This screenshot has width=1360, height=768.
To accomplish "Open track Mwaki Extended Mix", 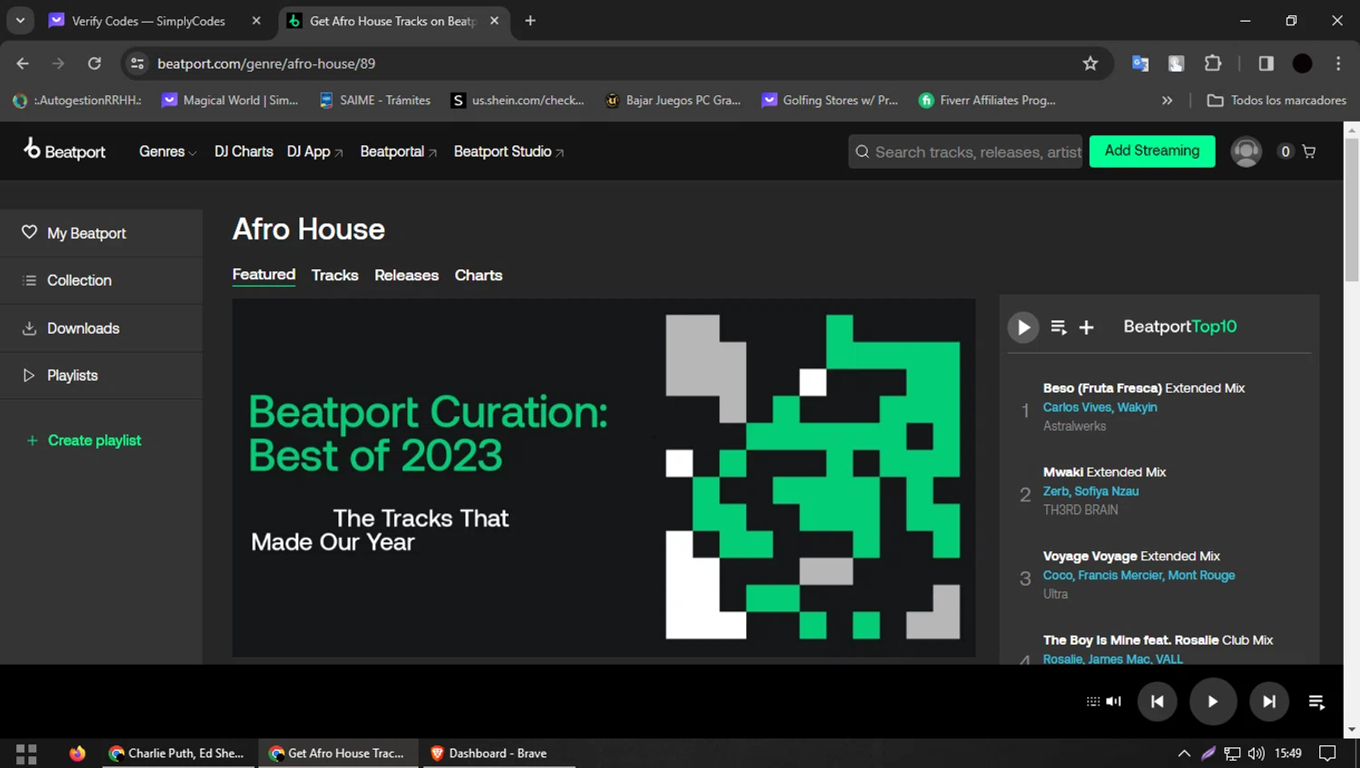I will (1104, 472).
